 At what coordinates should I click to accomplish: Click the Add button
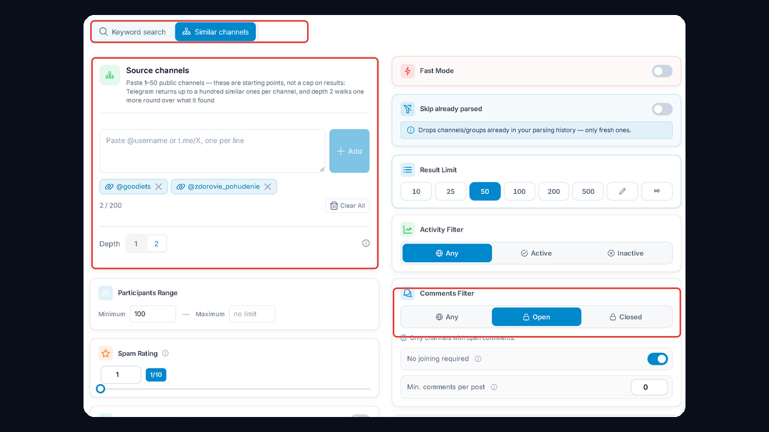[x=349, y=151]
